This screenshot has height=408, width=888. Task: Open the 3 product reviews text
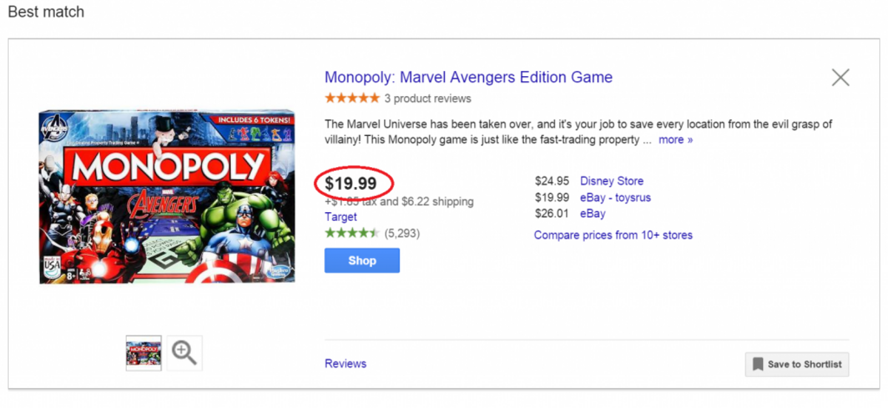428,98
